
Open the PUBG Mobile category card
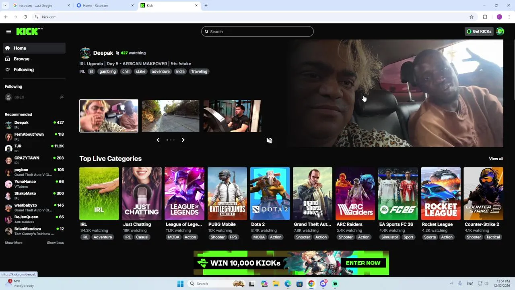click(x=227, y=194)
